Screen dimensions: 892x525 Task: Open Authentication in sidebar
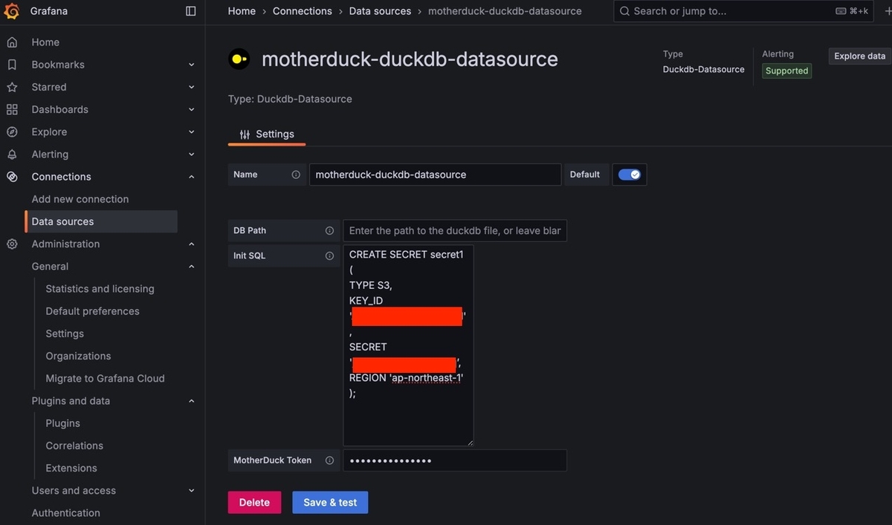[x=65, y=512]
